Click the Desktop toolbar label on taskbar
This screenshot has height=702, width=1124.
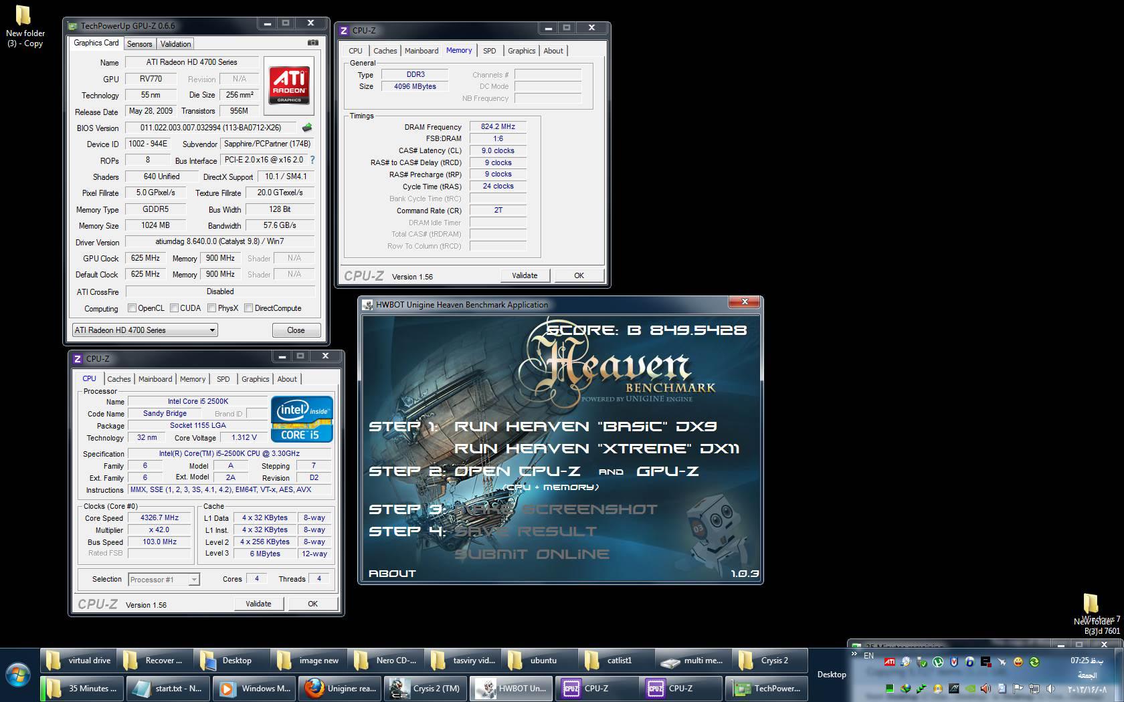(x=832, y=675)
